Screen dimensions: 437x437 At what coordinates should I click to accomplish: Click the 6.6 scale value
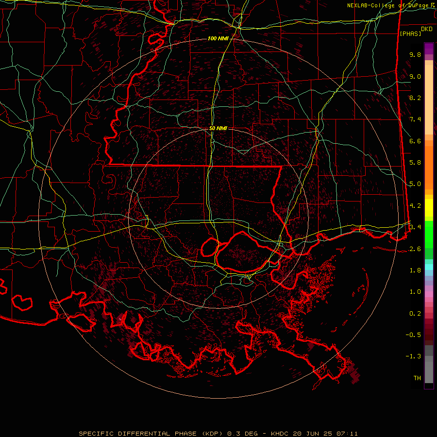point(415,141)
